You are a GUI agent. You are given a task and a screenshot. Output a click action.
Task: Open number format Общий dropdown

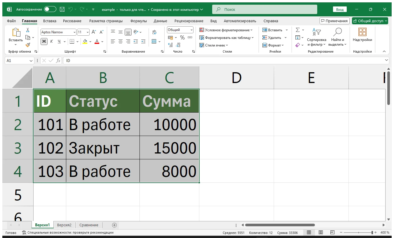point(191,30)
